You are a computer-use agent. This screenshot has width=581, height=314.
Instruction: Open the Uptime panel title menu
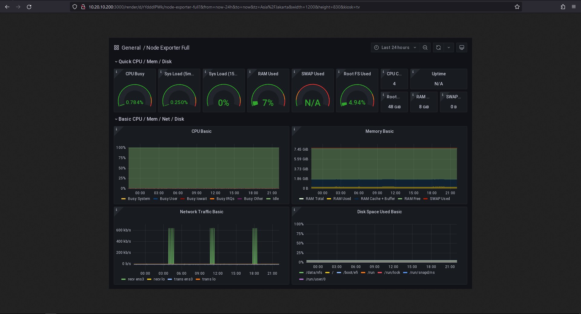click(x=439, y=74)
